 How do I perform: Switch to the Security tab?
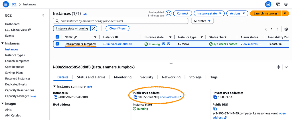click(147, 77)
